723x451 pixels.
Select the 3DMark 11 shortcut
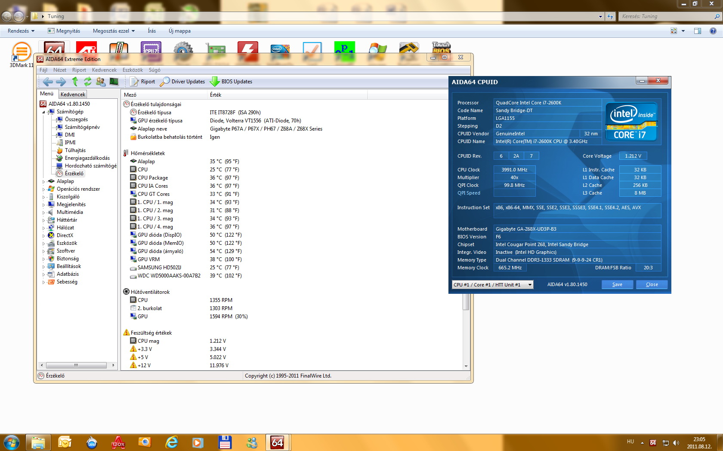pyautogui.click(x=22, y=55)
